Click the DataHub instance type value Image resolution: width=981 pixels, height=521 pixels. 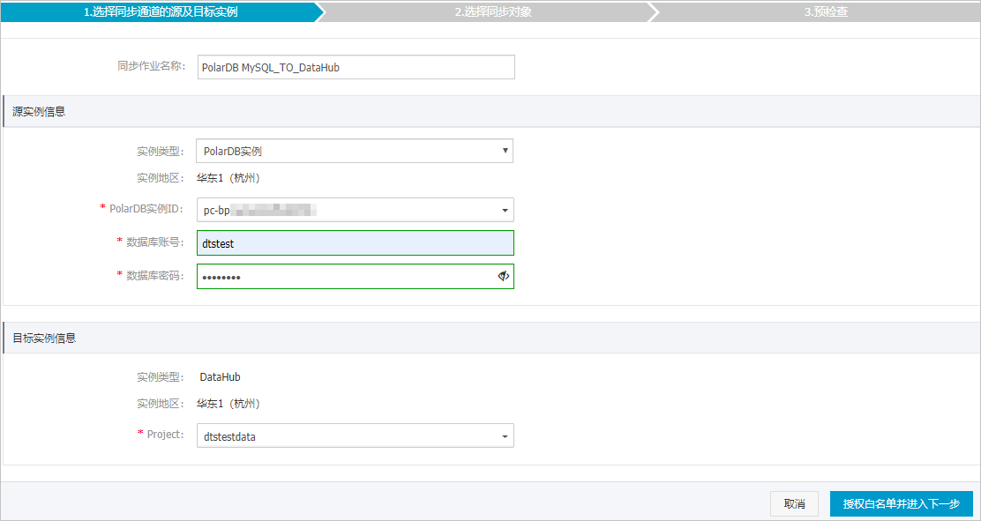(x=221, y=377)
